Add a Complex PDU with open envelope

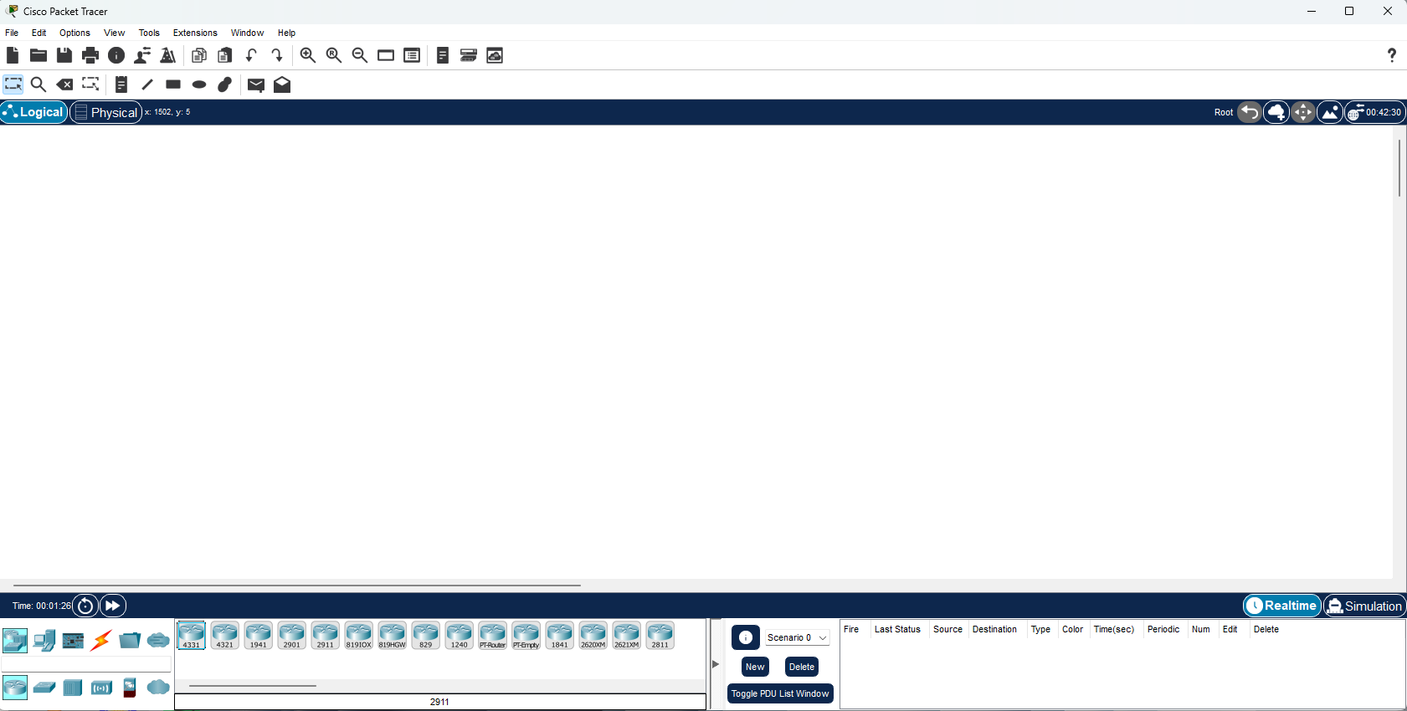point(282,84)
